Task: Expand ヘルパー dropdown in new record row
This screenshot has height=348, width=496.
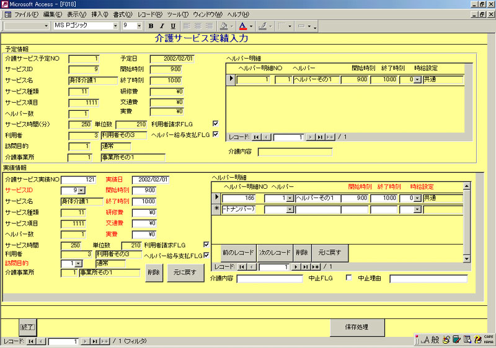Action: click(290, 210)
